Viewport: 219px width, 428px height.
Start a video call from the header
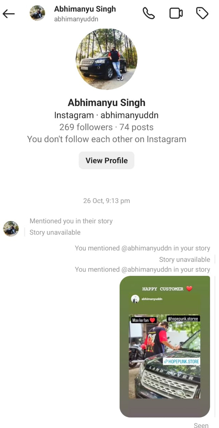click(x=176, y=13)
